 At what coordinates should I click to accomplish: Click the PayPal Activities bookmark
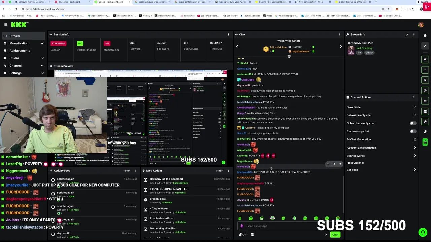tap(251, 16)
